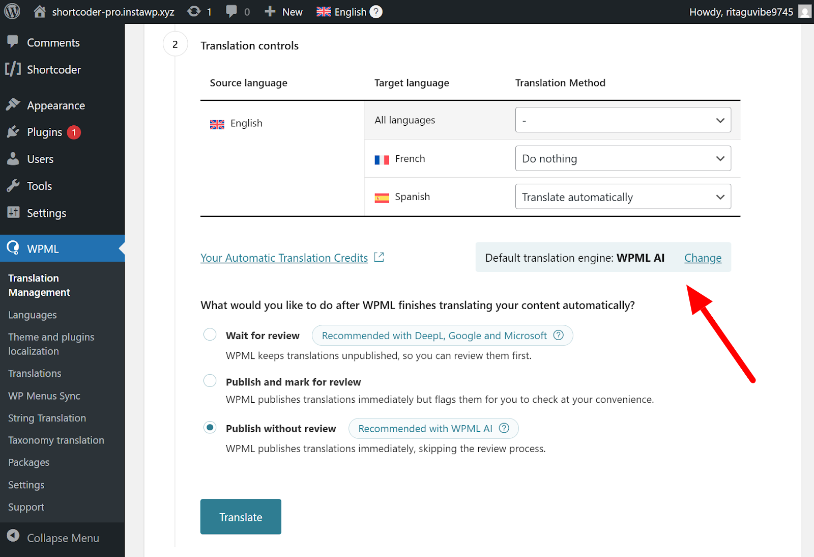Click the source language English flag

pyautogui.click(x=217, y=124)
